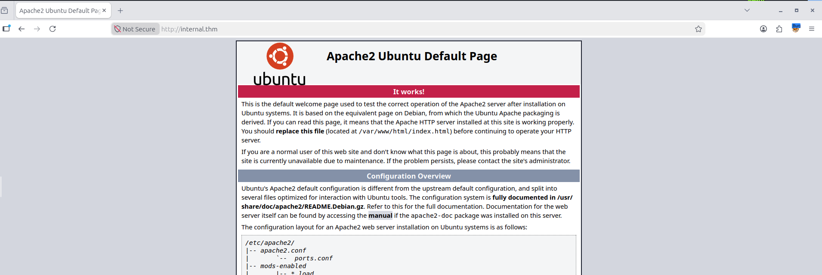822x275 pixels.
Task: Click the '/var/www/html/index.html' path text
Action: [404, 131]
